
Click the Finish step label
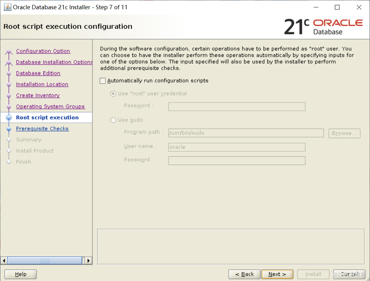[x=23, y=162]
